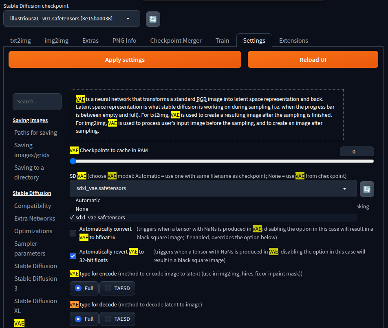Click the VAE cache number box
388x328 pixels.
point(357,151)
